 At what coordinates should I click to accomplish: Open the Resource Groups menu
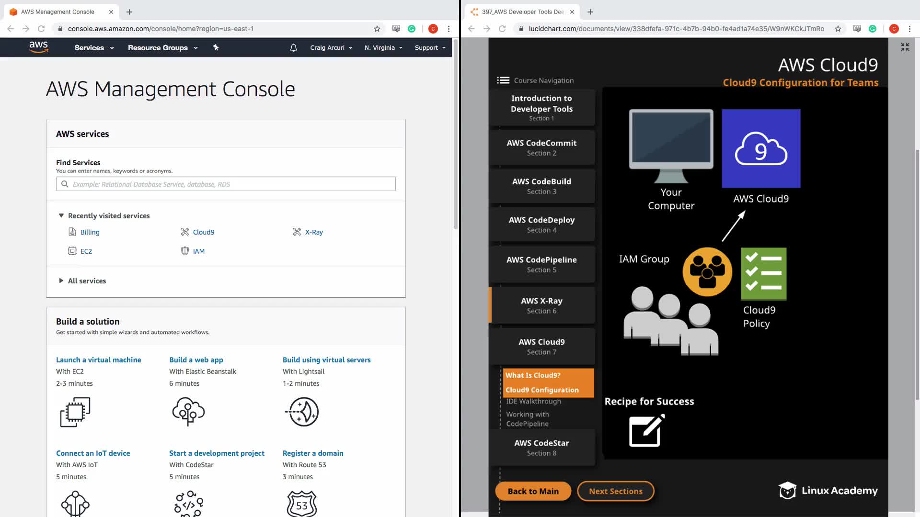click(162, 47)
